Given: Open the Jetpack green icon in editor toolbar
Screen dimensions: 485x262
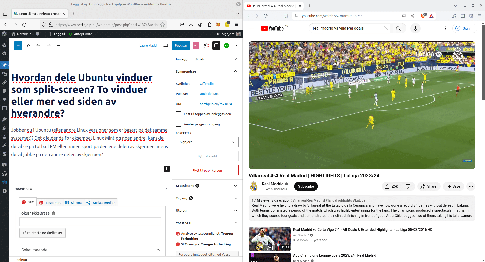Looking at the screenshot, I should (226, 45).
